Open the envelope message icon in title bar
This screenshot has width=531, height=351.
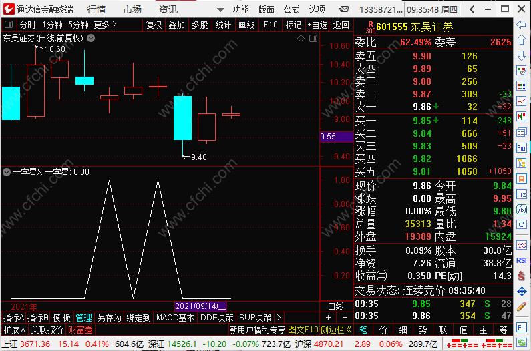343,9
